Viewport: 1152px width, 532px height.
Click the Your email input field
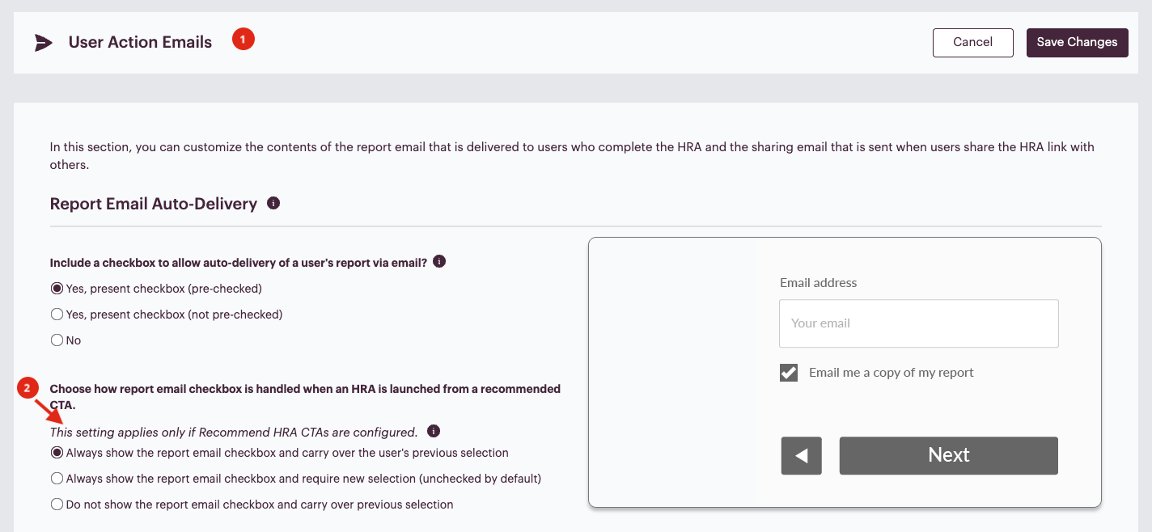point(919,323)
